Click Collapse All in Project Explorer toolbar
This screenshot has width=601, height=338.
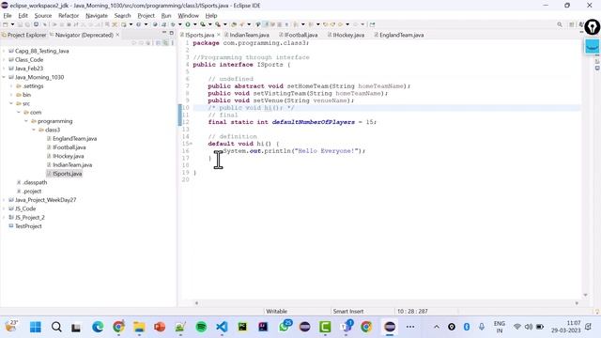tap(158, 43)
